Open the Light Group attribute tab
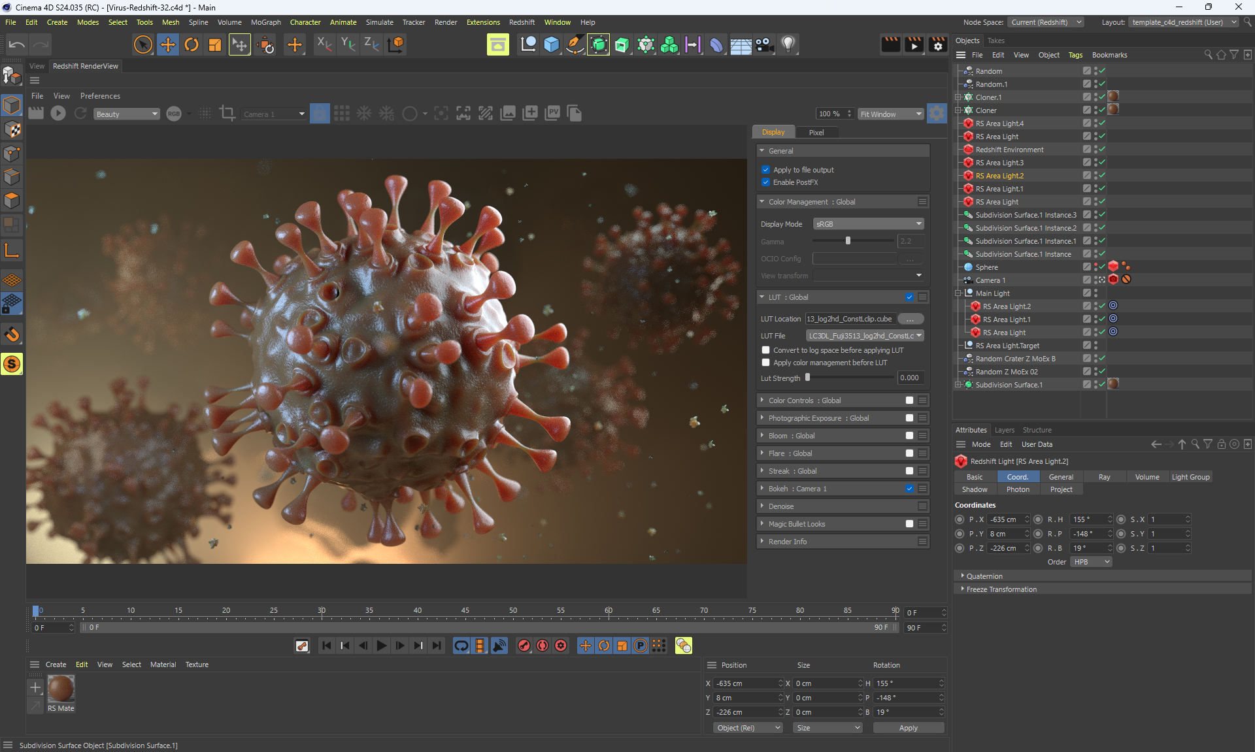 (1190, 477)
